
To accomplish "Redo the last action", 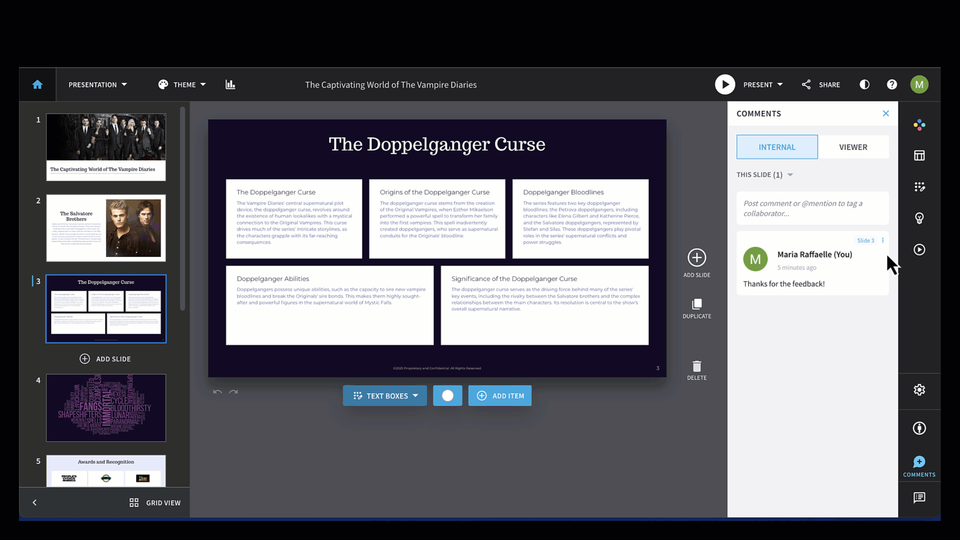I will [x=233, y=392].
